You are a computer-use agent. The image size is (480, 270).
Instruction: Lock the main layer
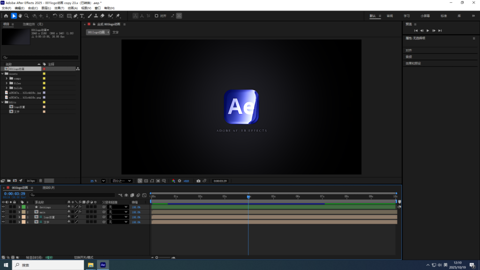[15, 212]
